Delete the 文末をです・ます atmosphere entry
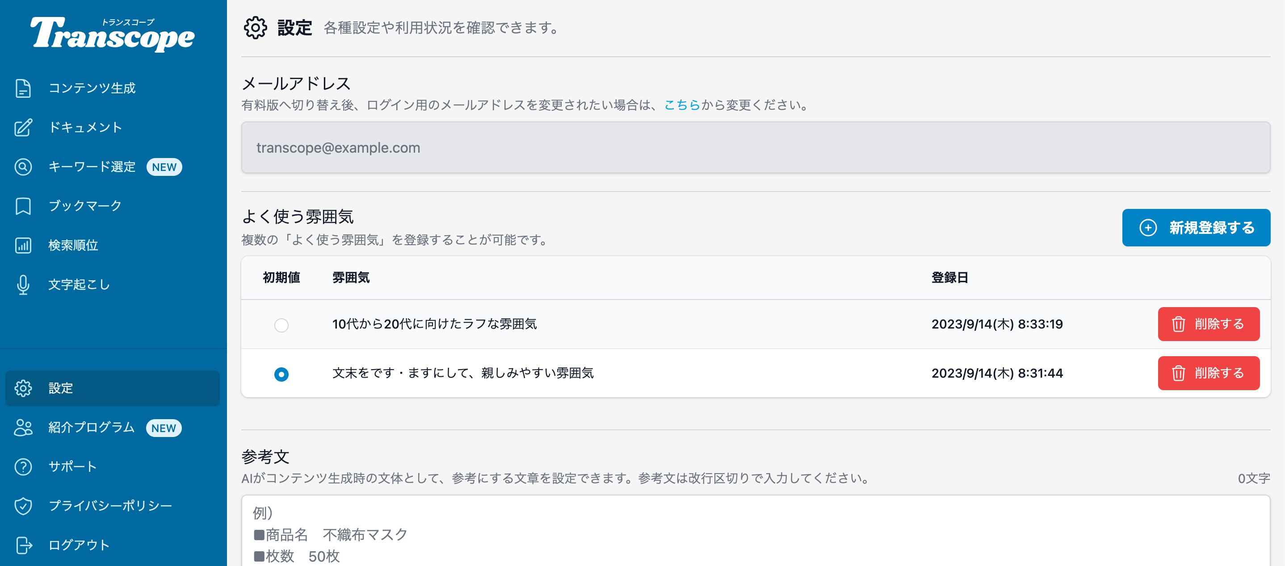1285x566 pixels. (x=1208, y=373)
